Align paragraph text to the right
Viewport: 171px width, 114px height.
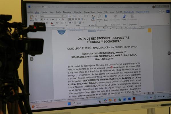76,19
